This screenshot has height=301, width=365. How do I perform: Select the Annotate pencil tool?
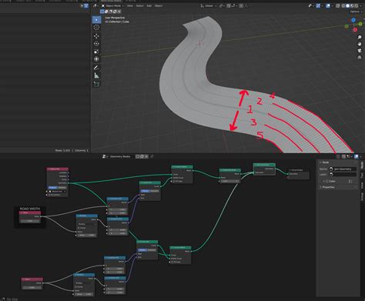[96, 68]
